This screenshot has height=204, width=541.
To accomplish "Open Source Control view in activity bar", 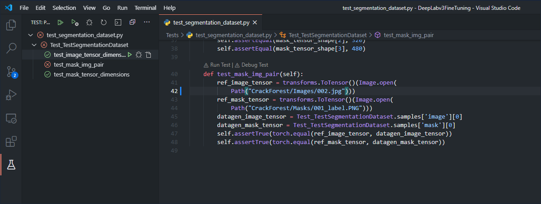I will click(11, 71).
